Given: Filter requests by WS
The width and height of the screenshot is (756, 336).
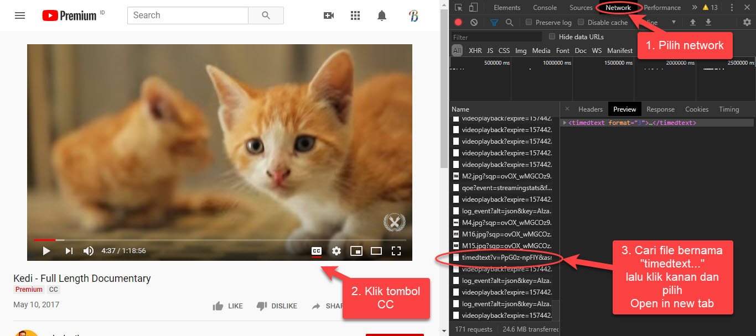Looking at the screenshot, I should (597, 50).
